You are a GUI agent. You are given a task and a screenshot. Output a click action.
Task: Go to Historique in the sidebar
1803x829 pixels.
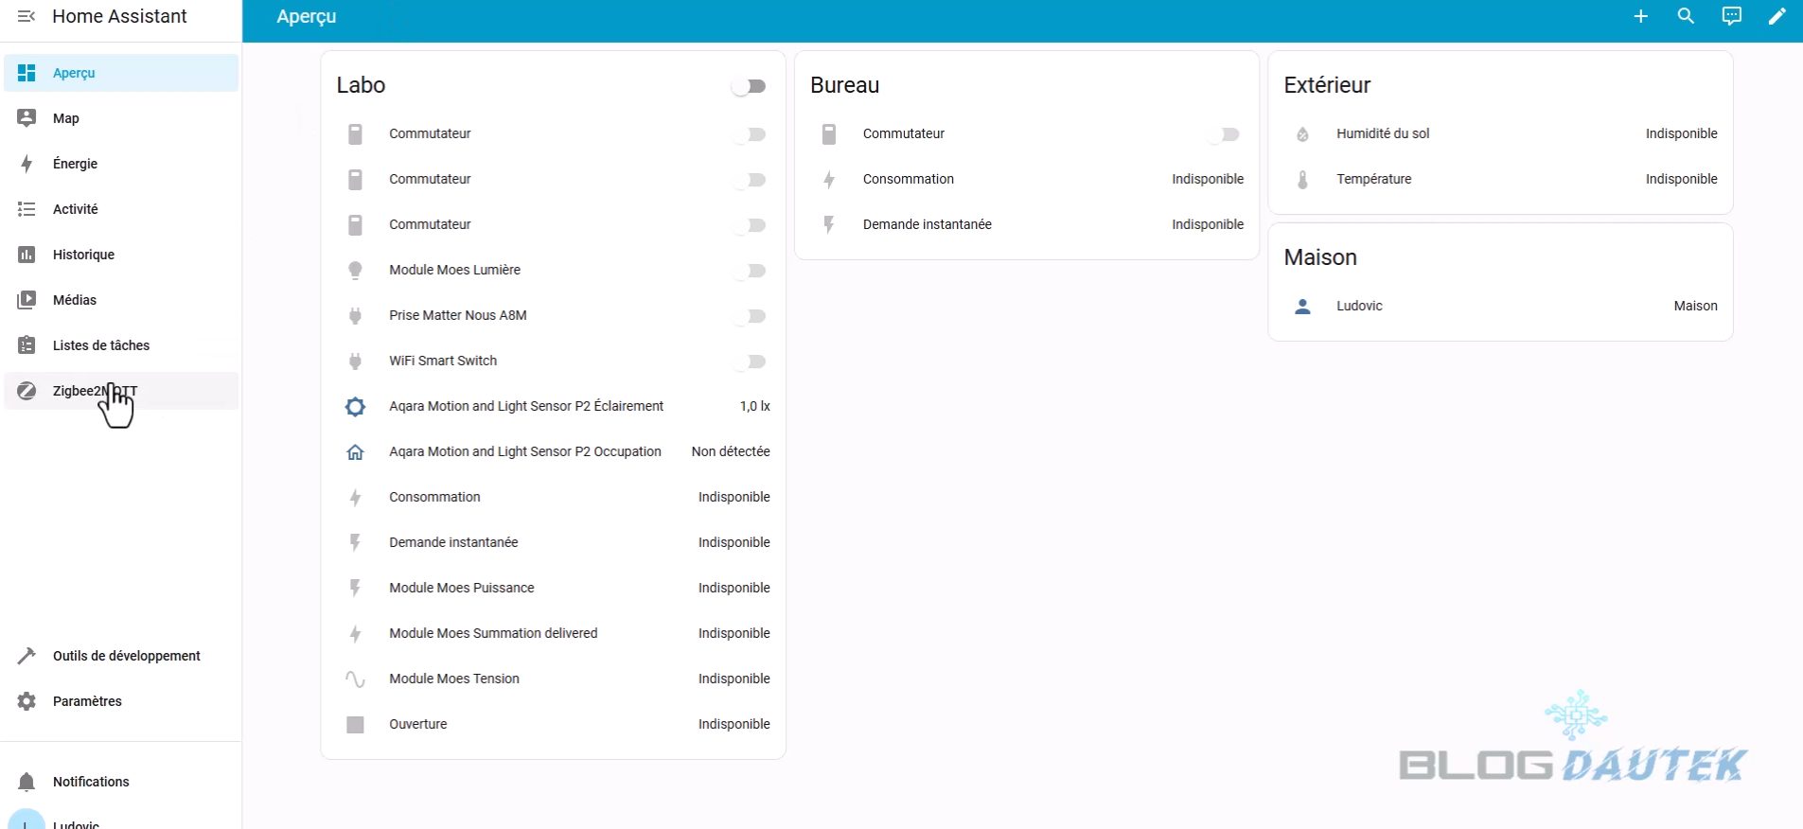click(x=83, y=255)
